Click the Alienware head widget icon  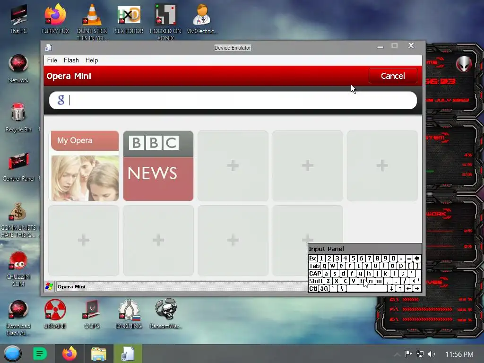pos(464,64)
